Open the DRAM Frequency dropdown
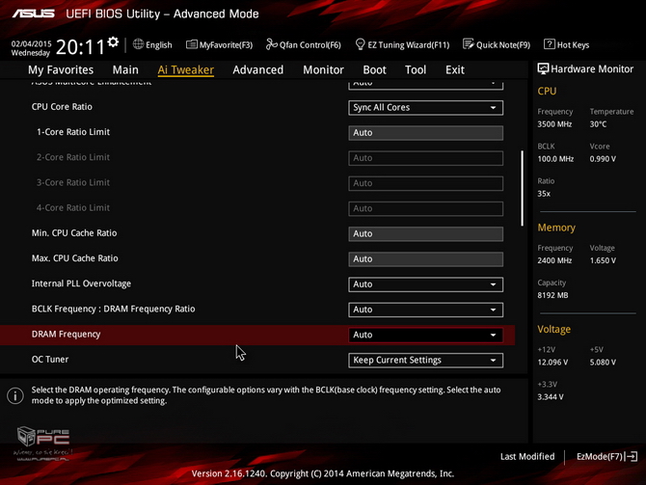This screenshot has height=485, width=646. (425, 335)
